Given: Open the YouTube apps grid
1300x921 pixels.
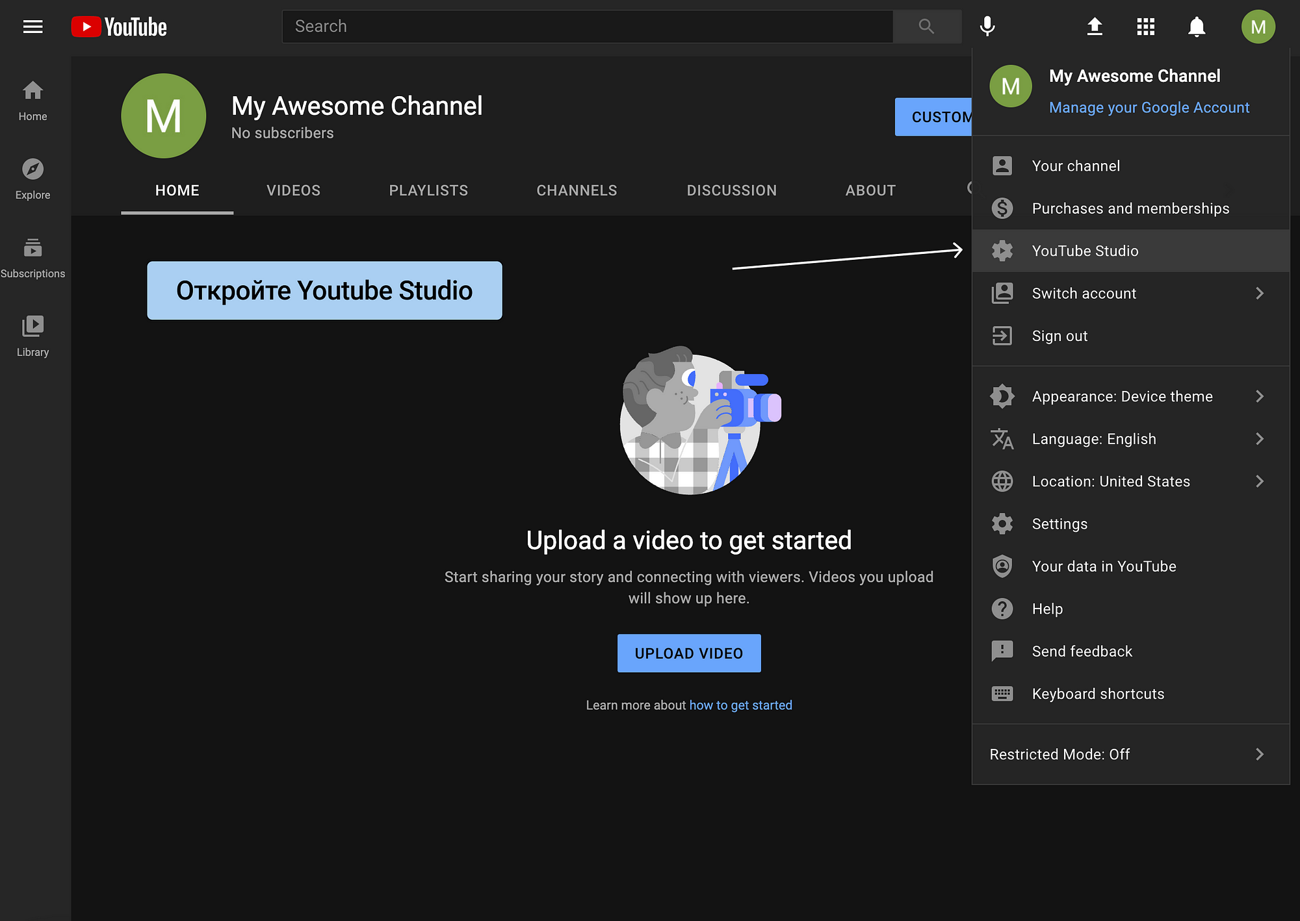Looking at the screenshot, I should coord(1145,27).
